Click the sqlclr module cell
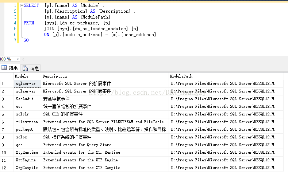The width and height of the screenshot is (288, 177). click(x=27, y=114)
